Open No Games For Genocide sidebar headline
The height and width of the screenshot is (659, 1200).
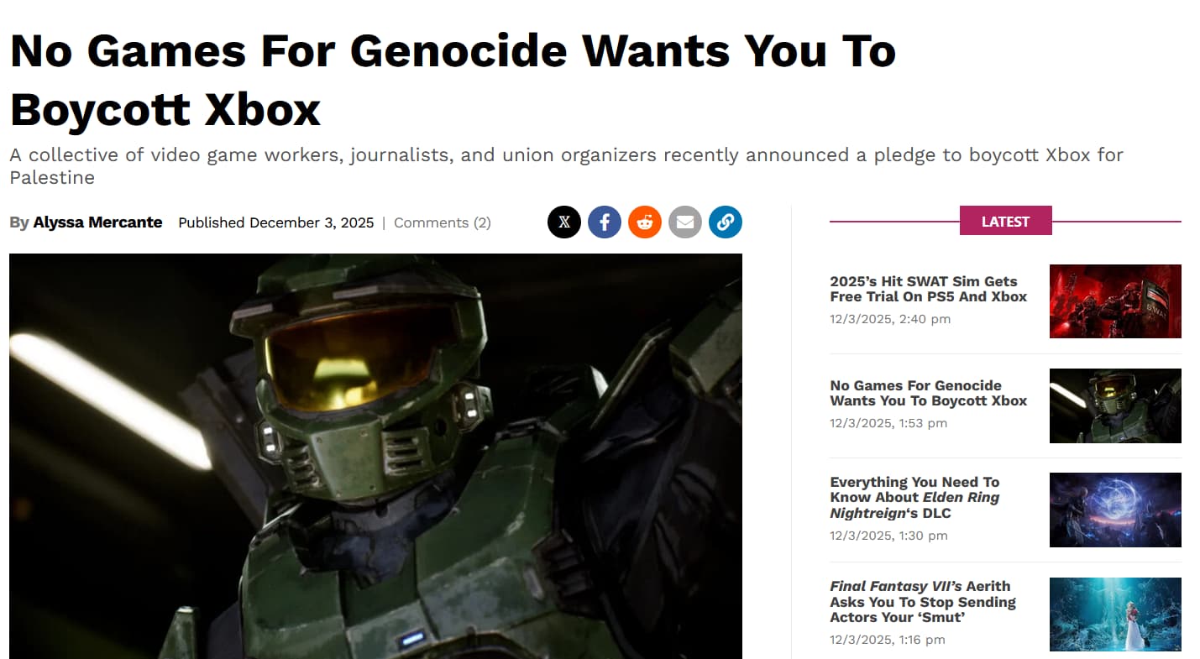tap(928, 393)
